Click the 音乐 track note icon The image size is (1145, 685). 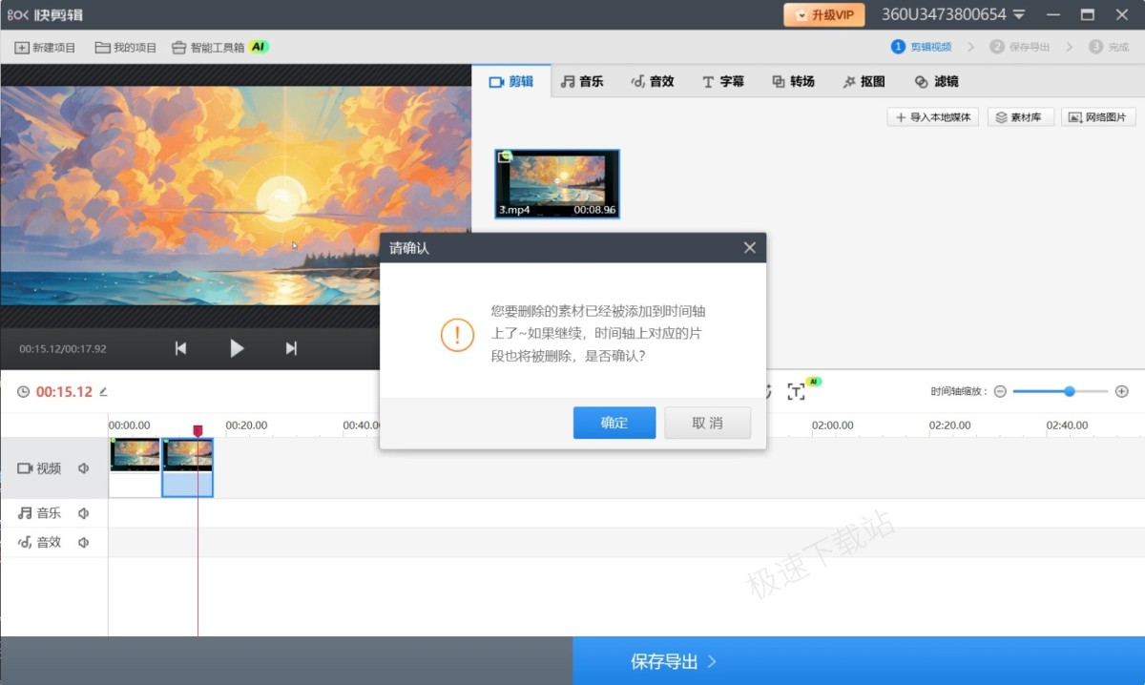click(25, 513)
